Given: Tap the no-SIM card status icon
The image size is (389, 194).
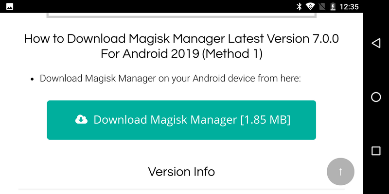Looking at the screenshot, I should pyautogui.click(x=322, y=6).
